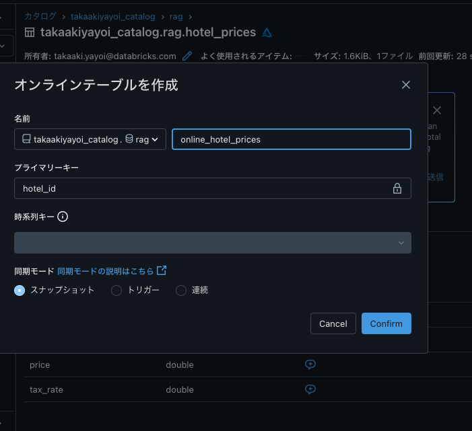Open the rag schema breadcrumb
The image size is (472, 431).
[176, 17]
